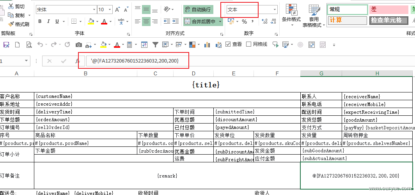Open the Font group dialog launcher
The width and height of the screenshot is (415, 195).
click(128, 34)
